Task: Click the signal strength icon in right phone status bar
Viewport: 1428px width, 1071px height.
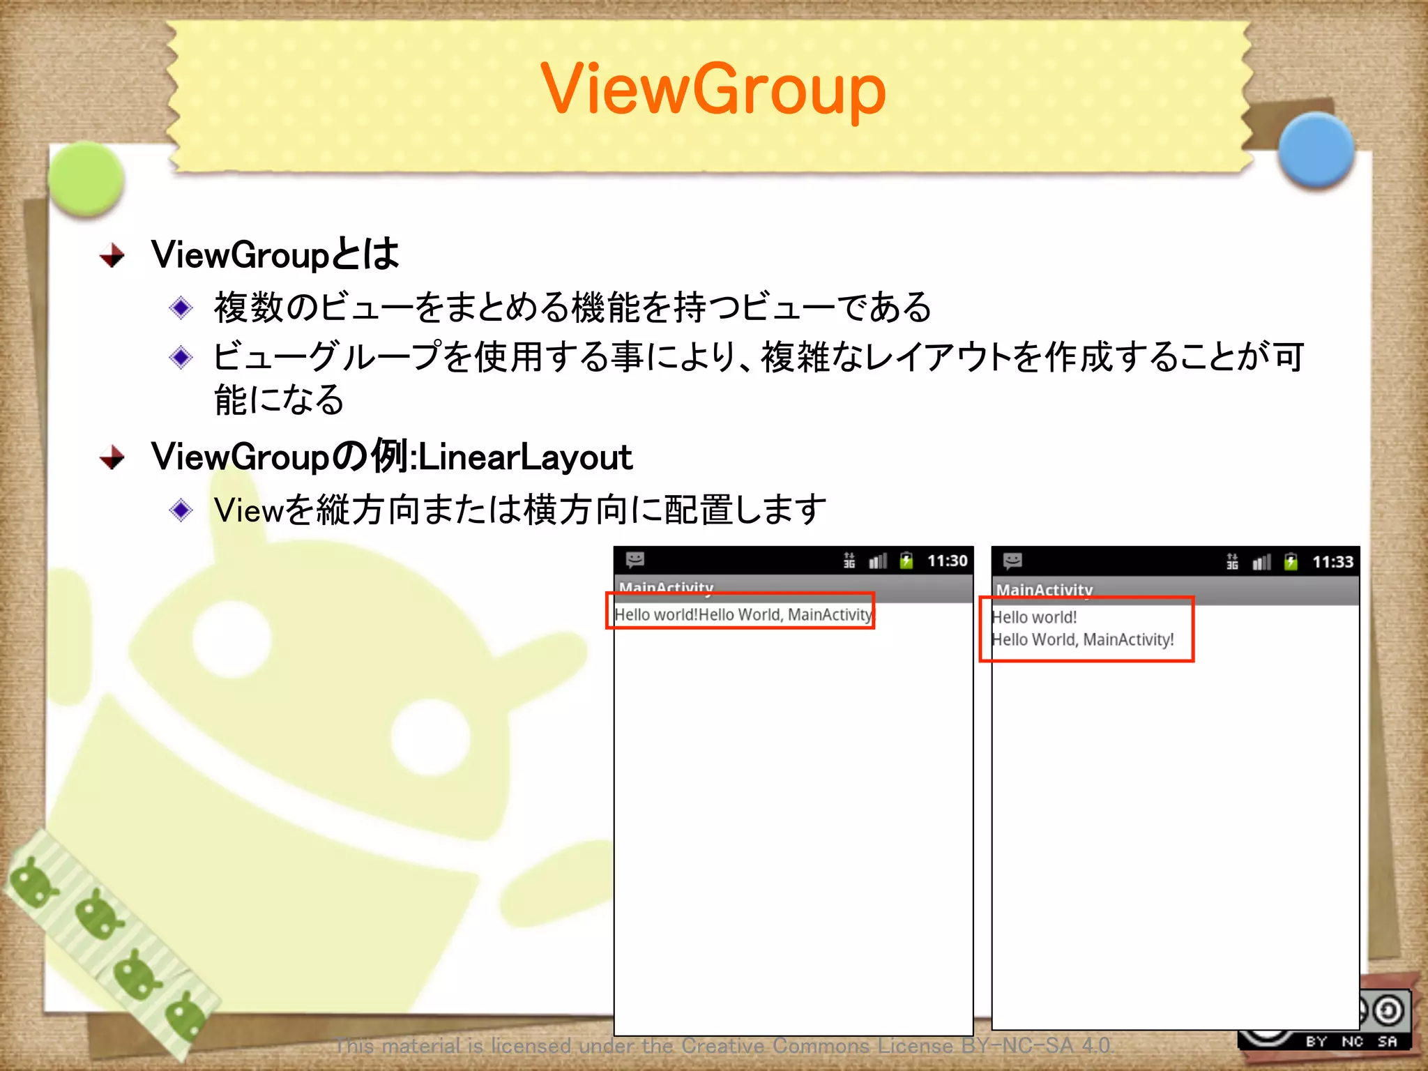Action: pos(1262,562)
